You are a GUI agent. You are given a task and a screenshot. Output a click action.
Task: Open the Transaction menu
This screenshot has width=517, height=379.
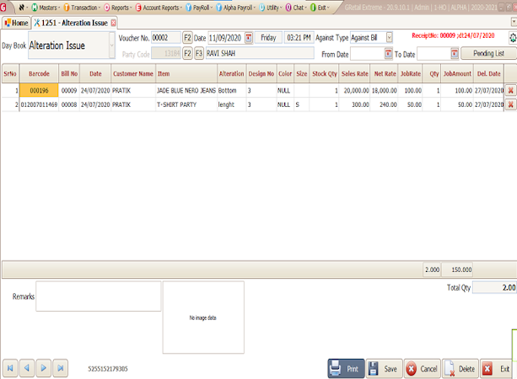coord(82,8)
